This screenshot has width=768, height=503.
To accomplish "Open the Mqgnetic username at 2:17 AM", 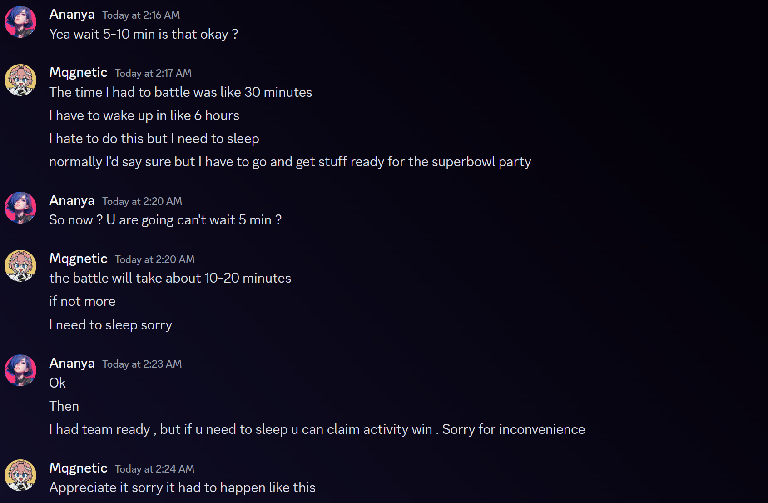I will point(78,73).
